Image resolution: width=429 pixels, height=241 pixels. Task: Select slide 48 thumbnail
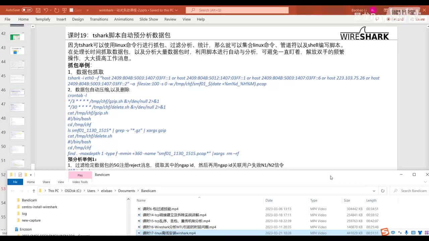(17, 121)
